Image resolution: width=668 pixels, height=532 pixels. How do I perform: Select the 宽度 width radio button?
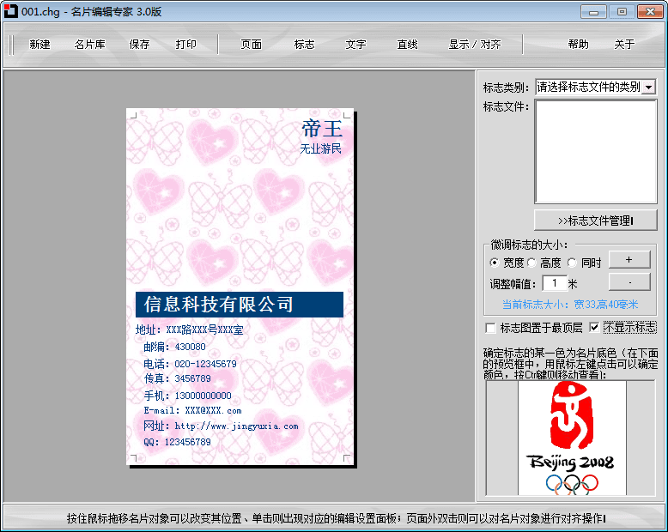(494, 263)
